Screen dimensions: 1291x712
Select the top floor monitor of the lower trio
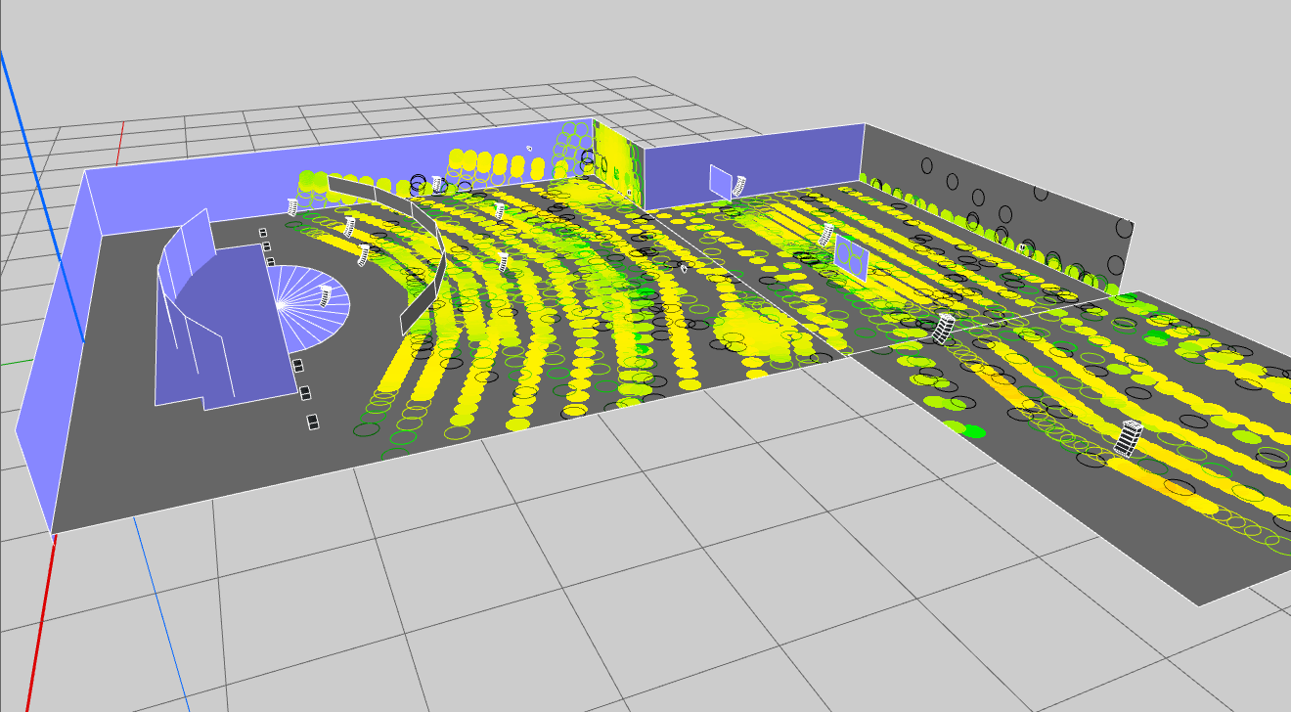297,365
